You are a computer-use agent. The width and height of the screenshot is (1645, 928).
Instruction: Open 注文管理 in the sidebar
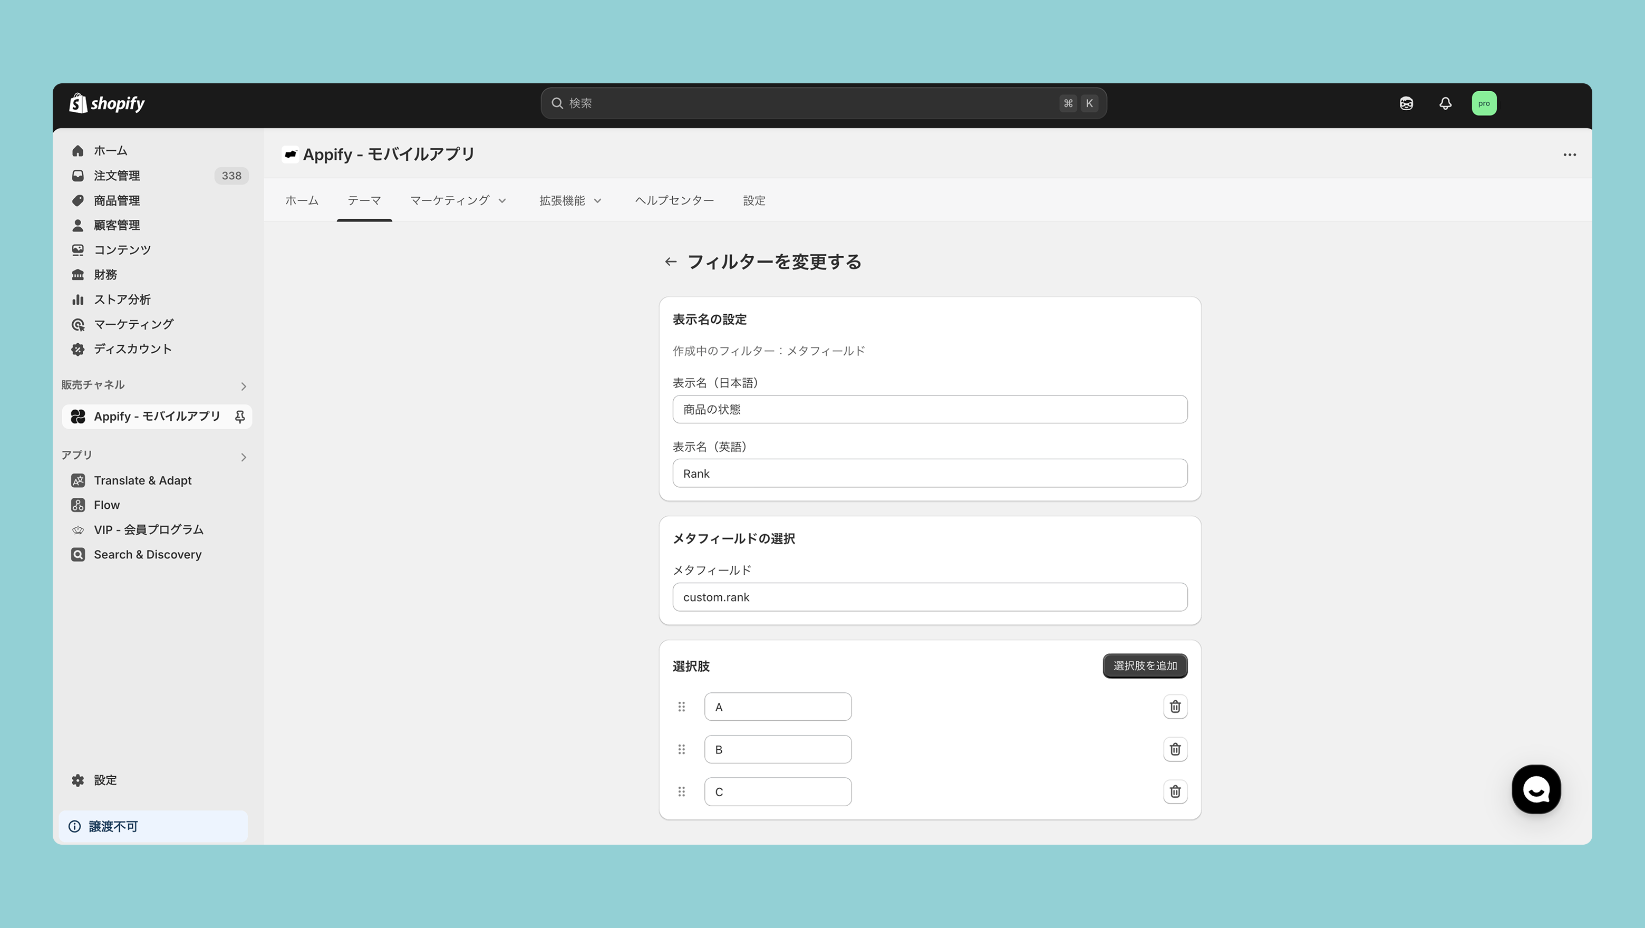click(117, 176)
